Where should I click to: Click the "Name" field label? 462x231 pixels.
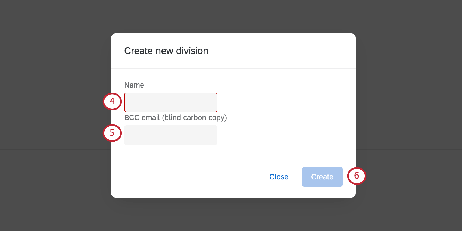134,85
